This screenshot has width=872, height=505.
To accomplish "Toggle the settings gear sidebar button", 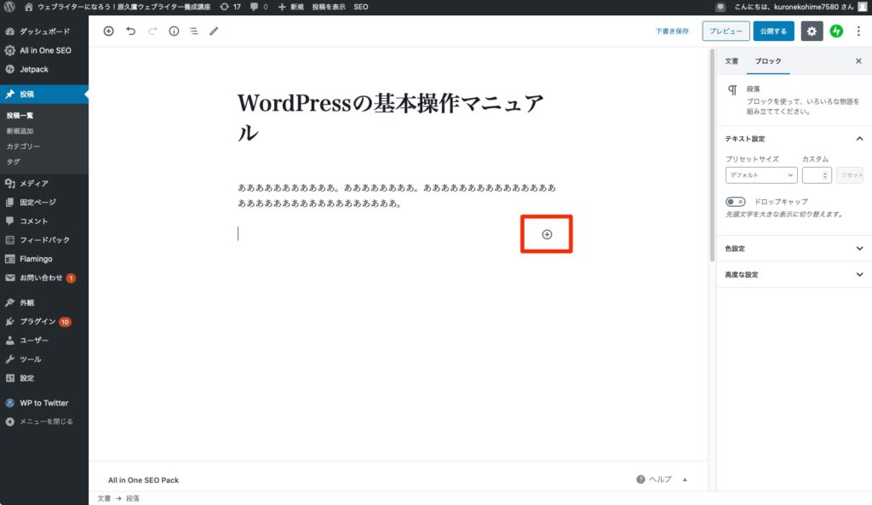I will pyautogui.click(x=812, y=32).
